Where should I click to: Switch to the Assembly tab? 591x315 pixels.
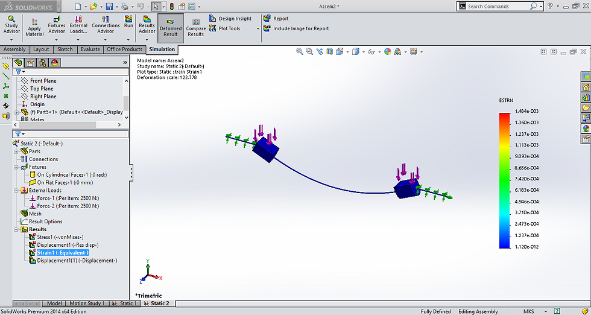14,49
